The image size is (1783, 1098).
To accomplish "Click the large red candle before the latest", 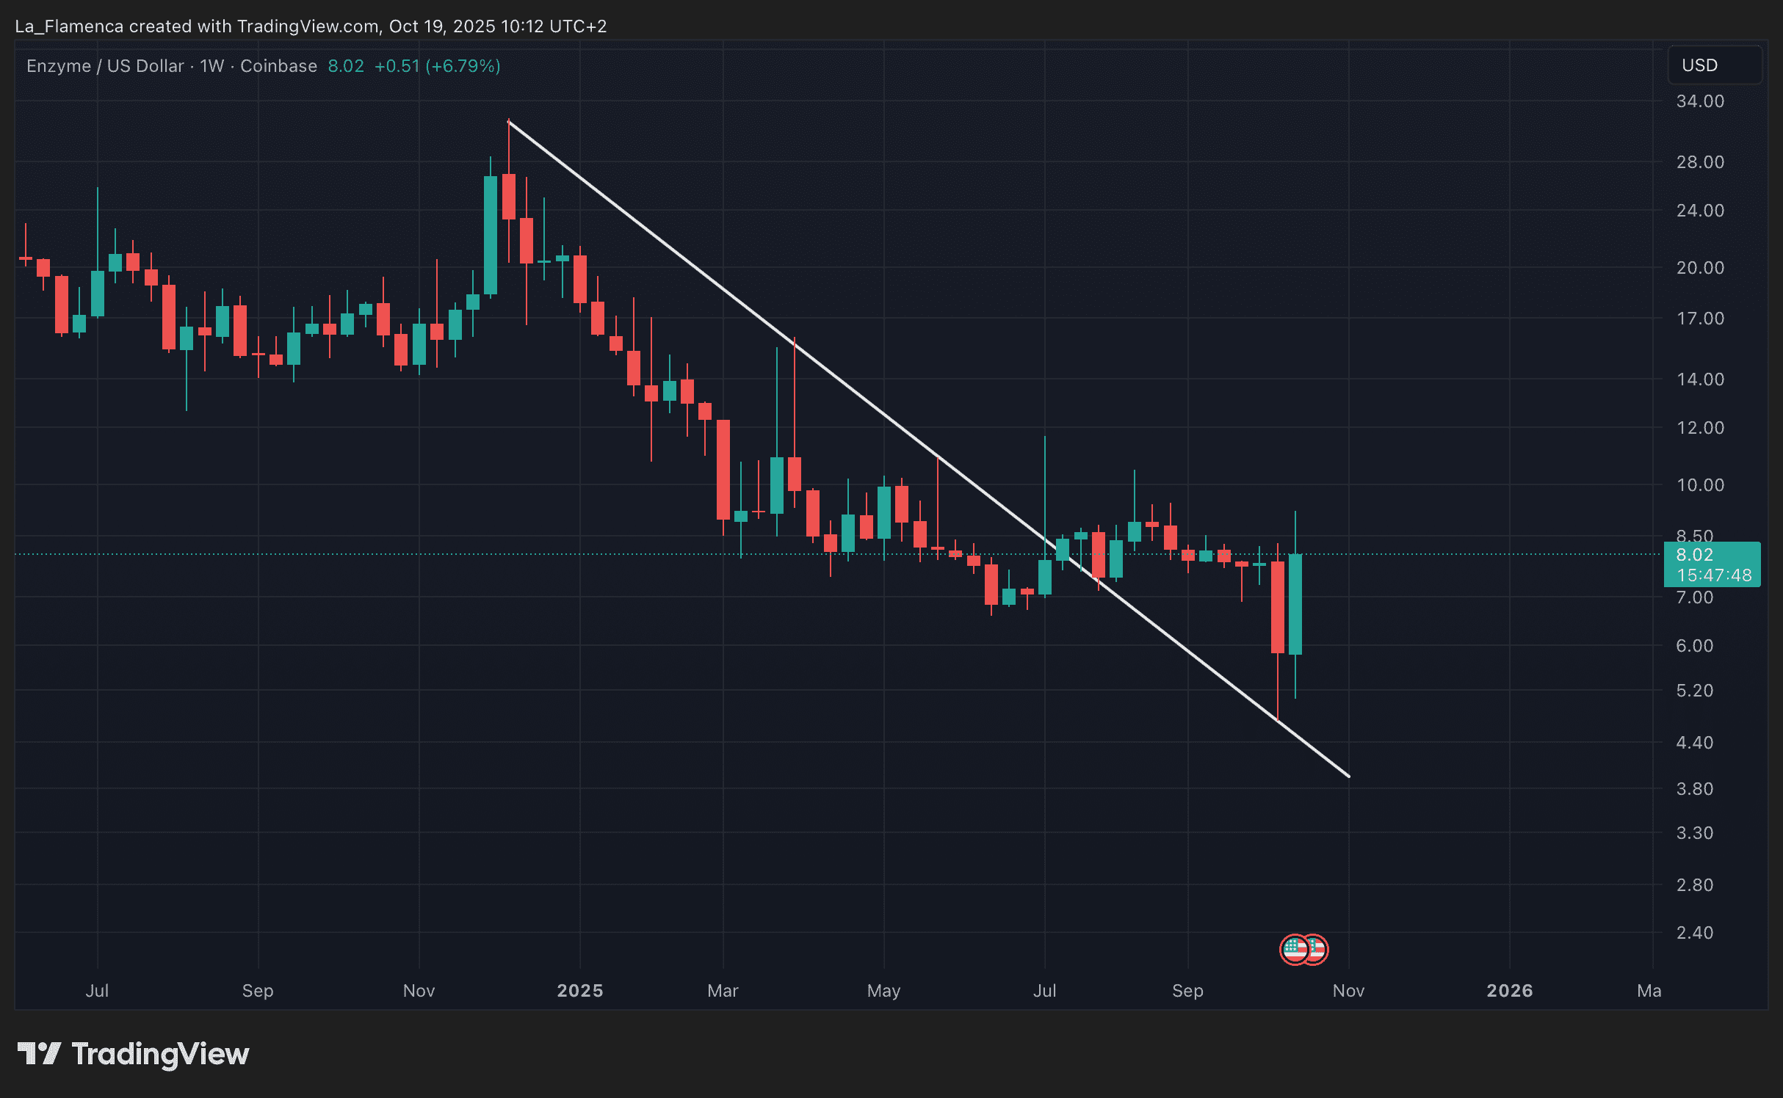I will (x=1278, y=606).
